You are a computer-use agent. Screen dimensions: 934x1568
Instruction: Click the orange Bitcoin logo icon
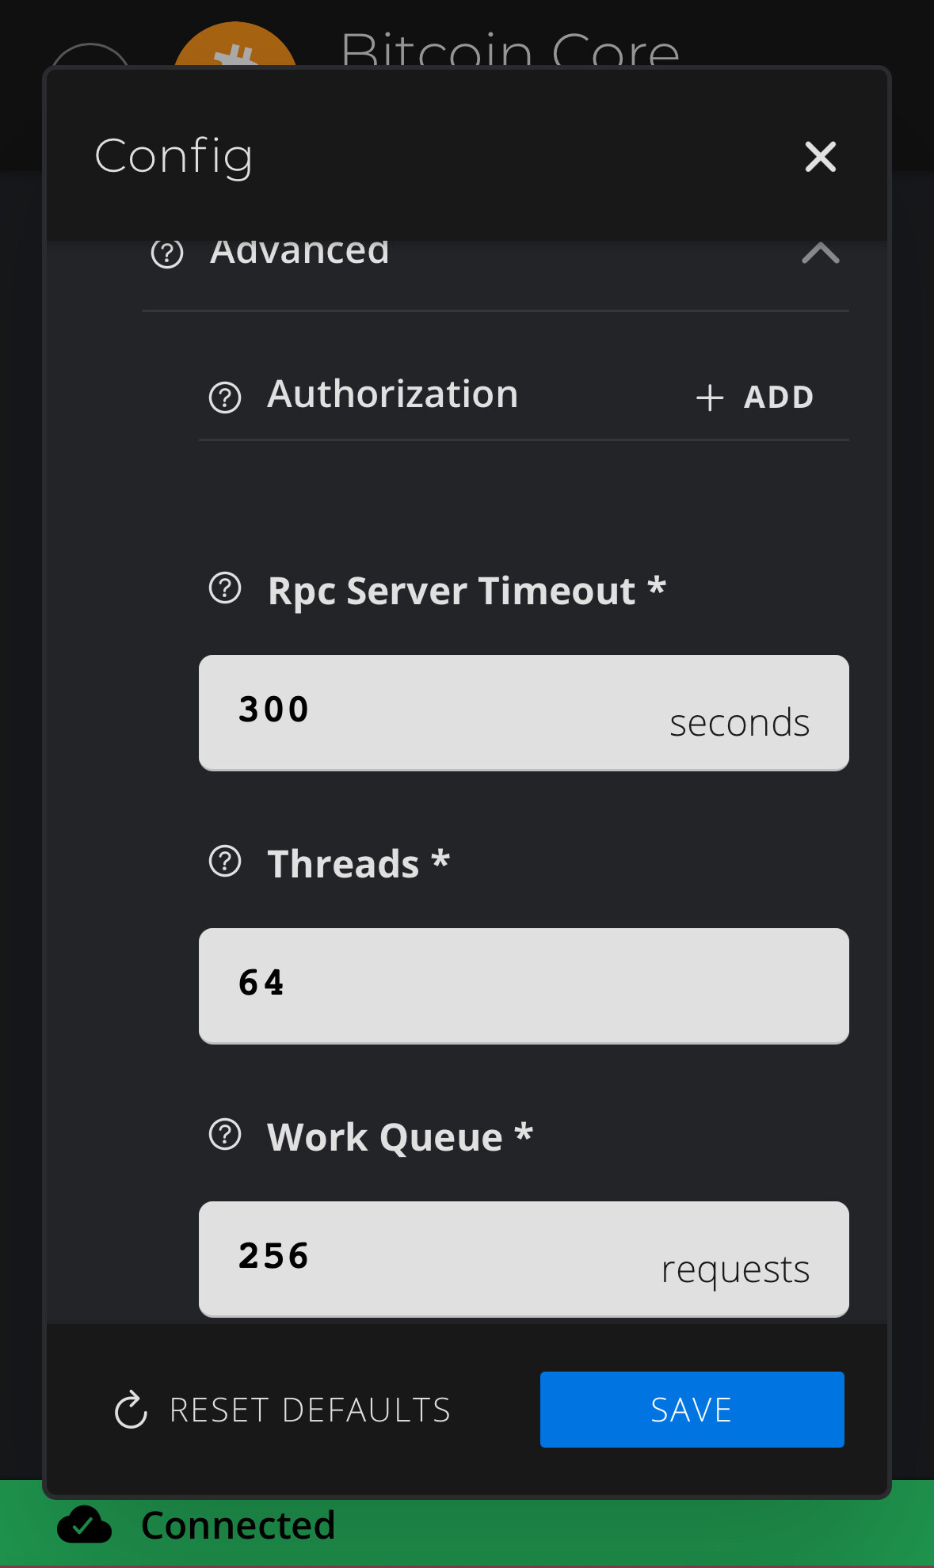(x=234, y=46)
